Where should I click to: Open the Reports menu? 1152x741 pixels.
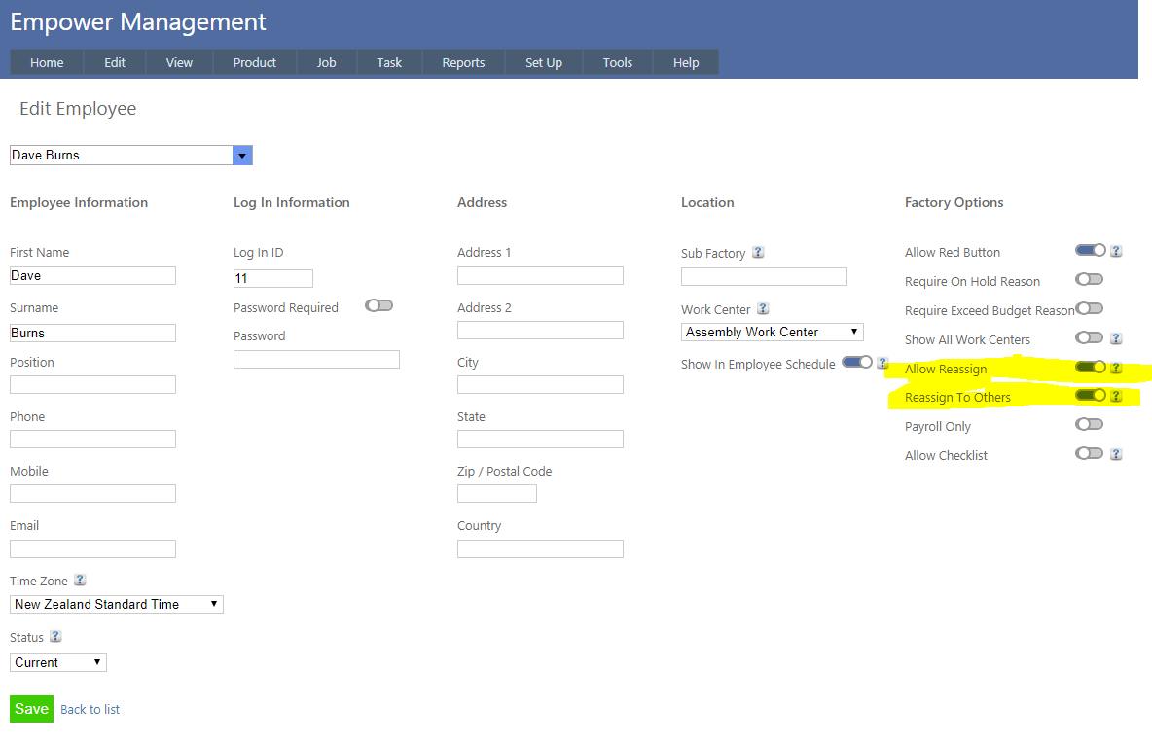click(463, 62)
